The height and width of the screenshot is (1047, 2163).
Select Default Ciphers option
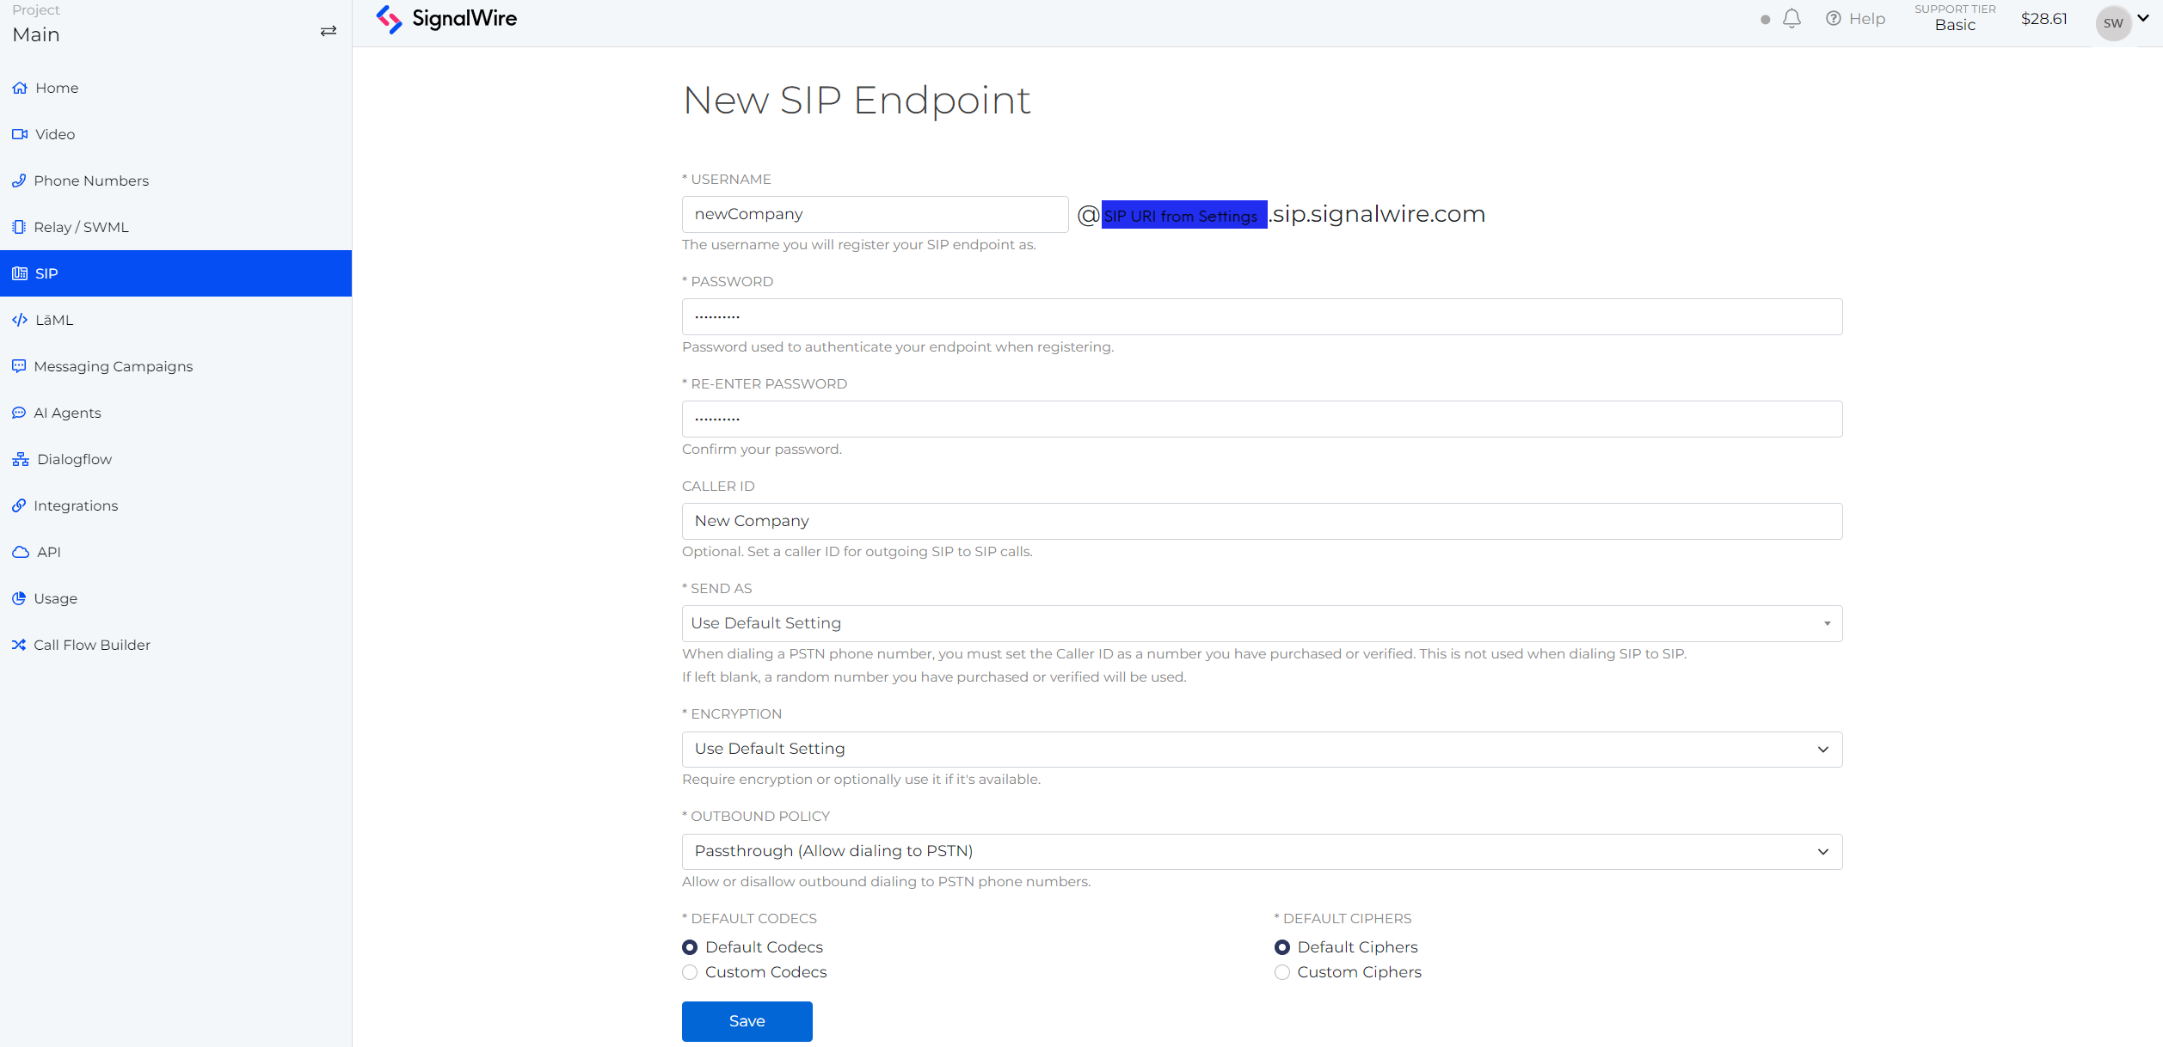pyautogui.click(x=1282, y=947)
